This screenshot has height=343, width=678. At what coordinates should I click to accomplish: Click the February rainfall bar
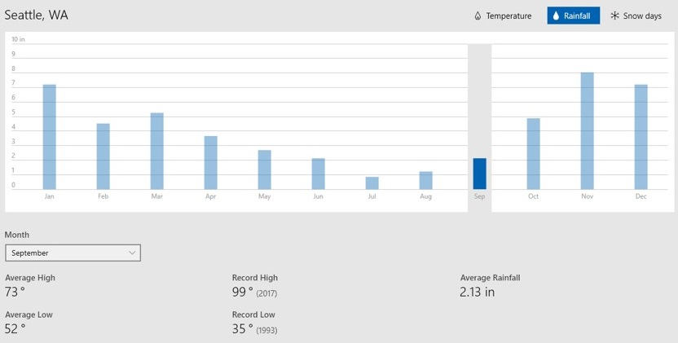tap(103, 156)
